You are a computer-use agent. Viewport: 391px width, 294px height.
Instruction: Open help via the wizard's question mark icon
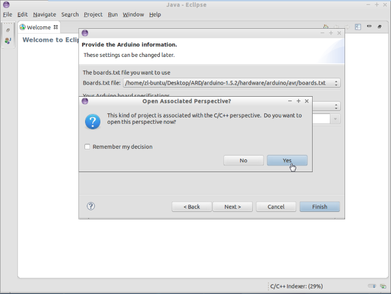[x=91, y=206]
